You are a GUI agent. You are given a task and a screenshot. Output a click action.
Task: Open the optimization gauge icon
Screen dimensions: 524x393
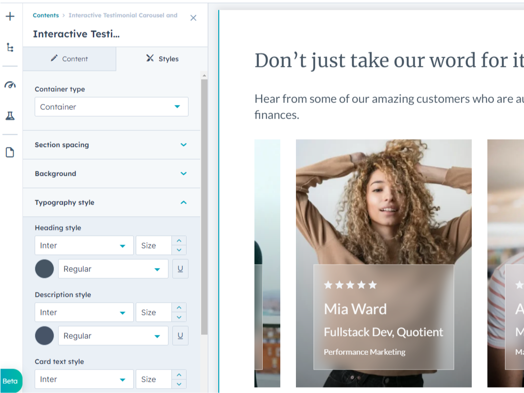tap(10, 85)
